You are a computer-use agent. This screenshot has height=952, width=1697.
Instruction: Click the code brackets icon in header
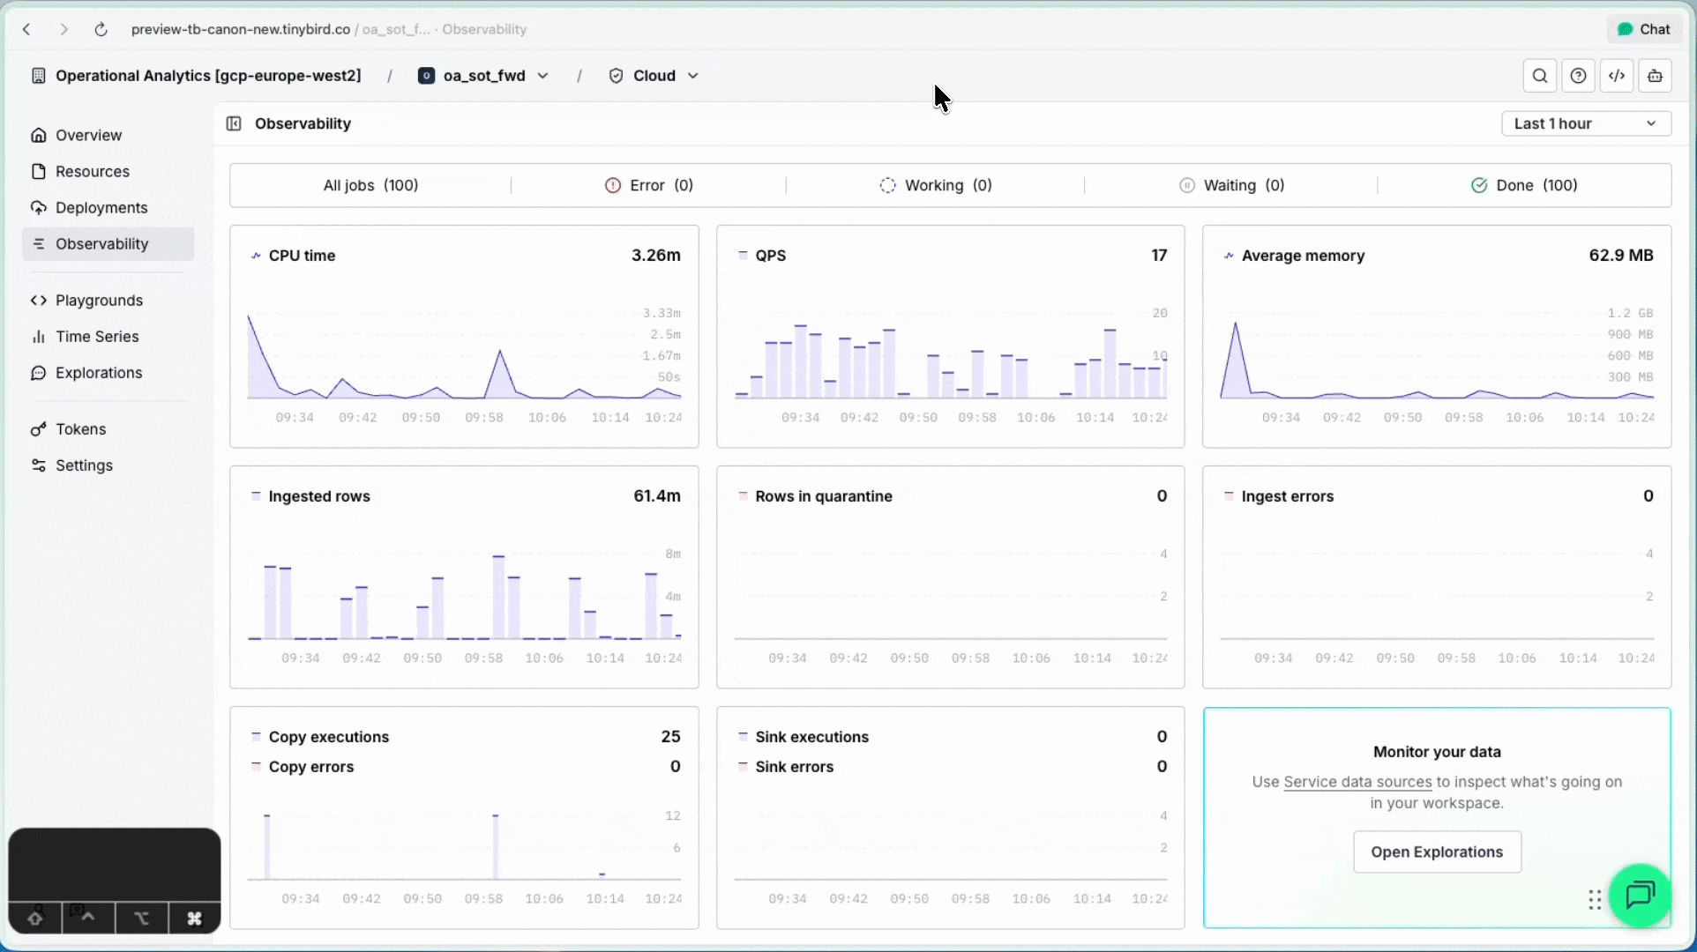point(1617,76)
